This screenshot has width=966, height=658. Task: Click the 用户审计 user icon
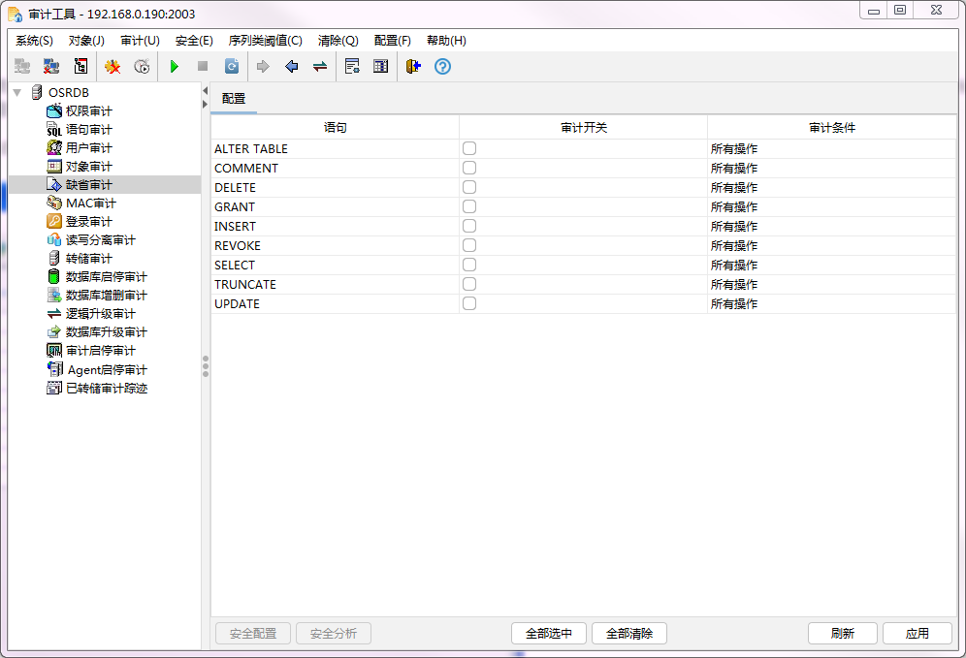point(55,147)
